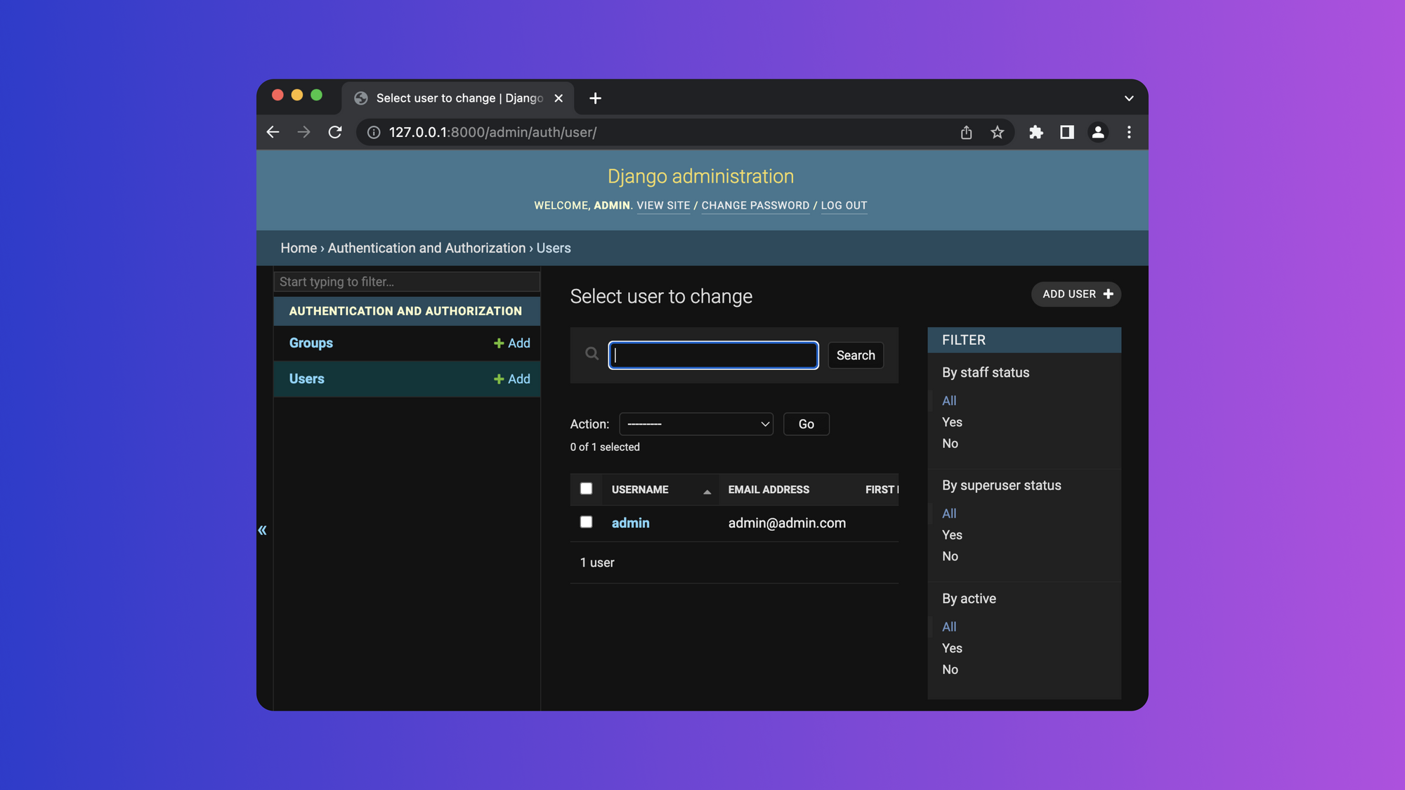Filter superuser status by Yes
Viewport: 1405px width, 790px height.
(952, 535)
